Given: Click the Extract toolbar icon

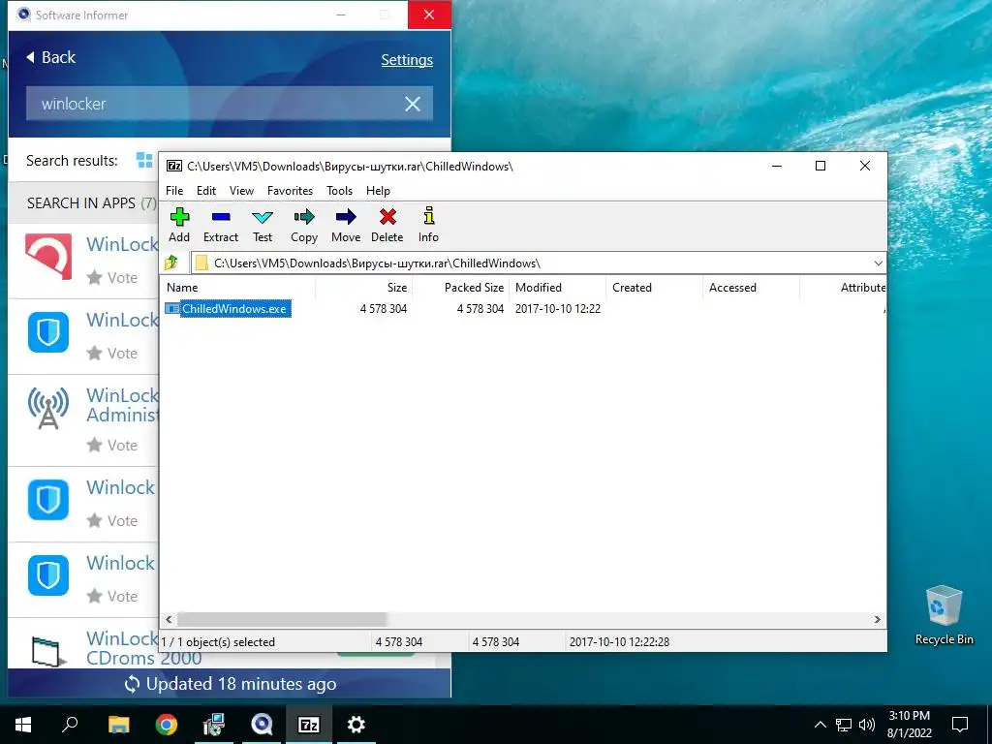Looking at the screenshot, I should click(221, 217).
